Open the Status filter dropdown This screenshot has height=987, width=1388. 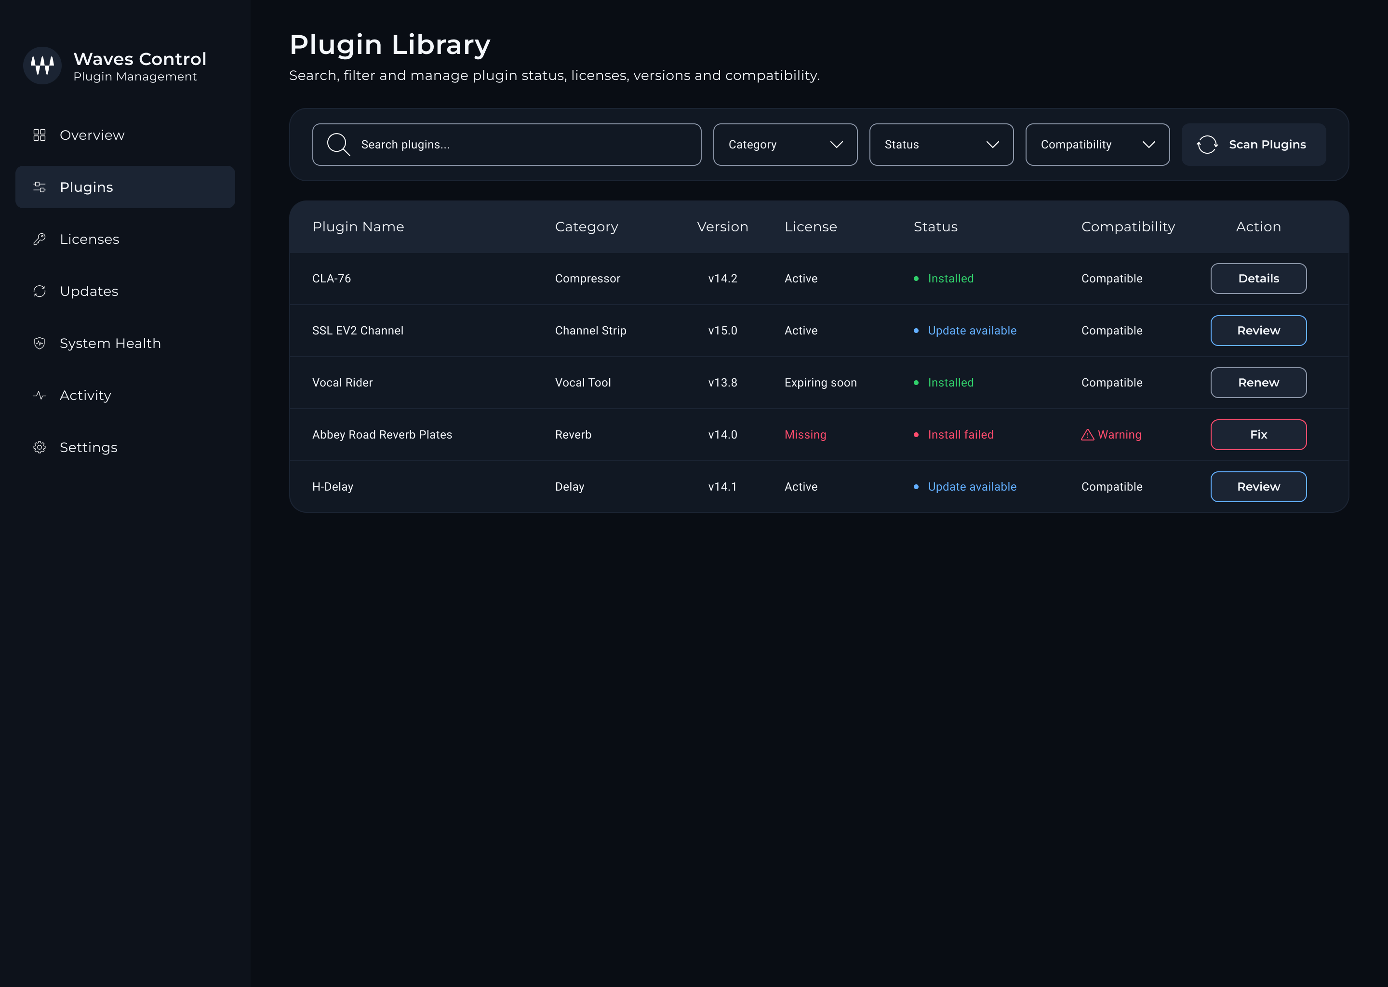[x=941, y=145]
